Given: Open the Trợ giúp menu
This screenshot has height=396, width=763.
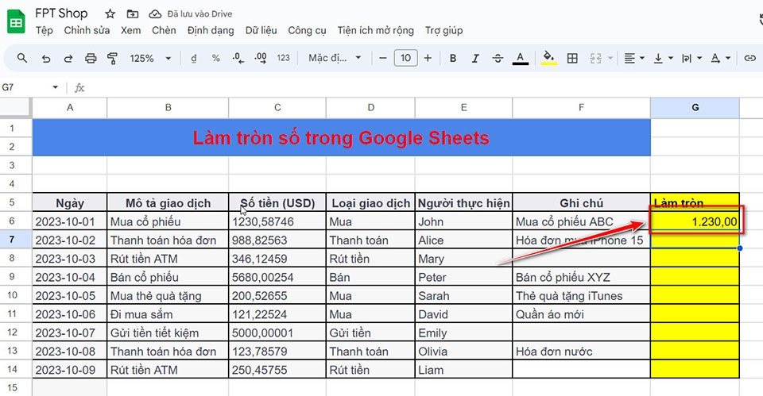Looking at the screenshot, I should pos(443,31).
